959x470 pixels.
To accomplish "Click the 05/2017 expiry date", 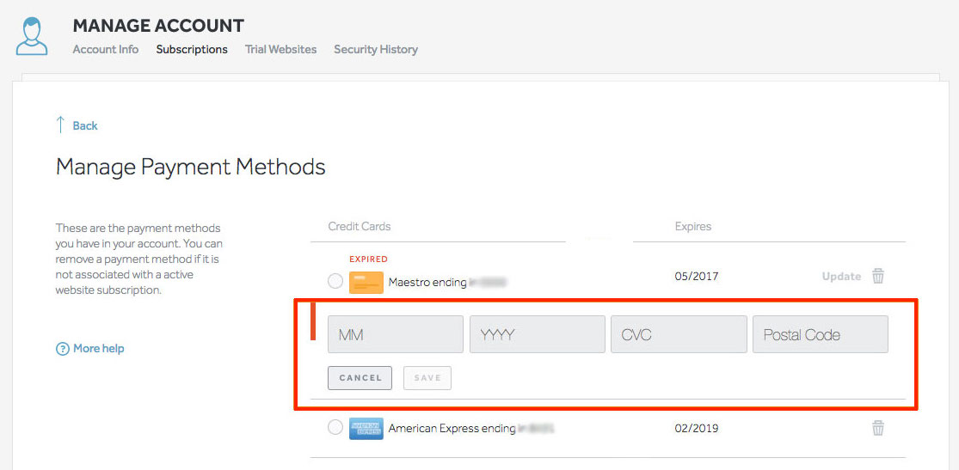I will coord(696,277).
